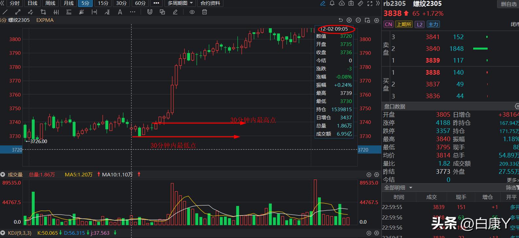Select the rectangle crop drawing tool
519x238 pixels.
[43, 12]
